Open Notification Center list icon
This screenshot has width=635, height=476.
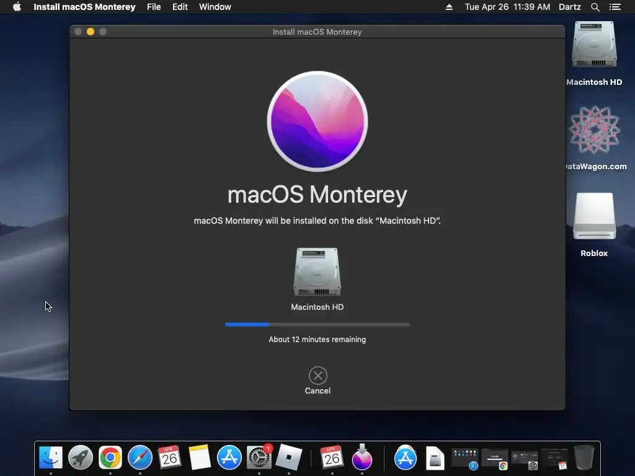[x=615, y=7]
